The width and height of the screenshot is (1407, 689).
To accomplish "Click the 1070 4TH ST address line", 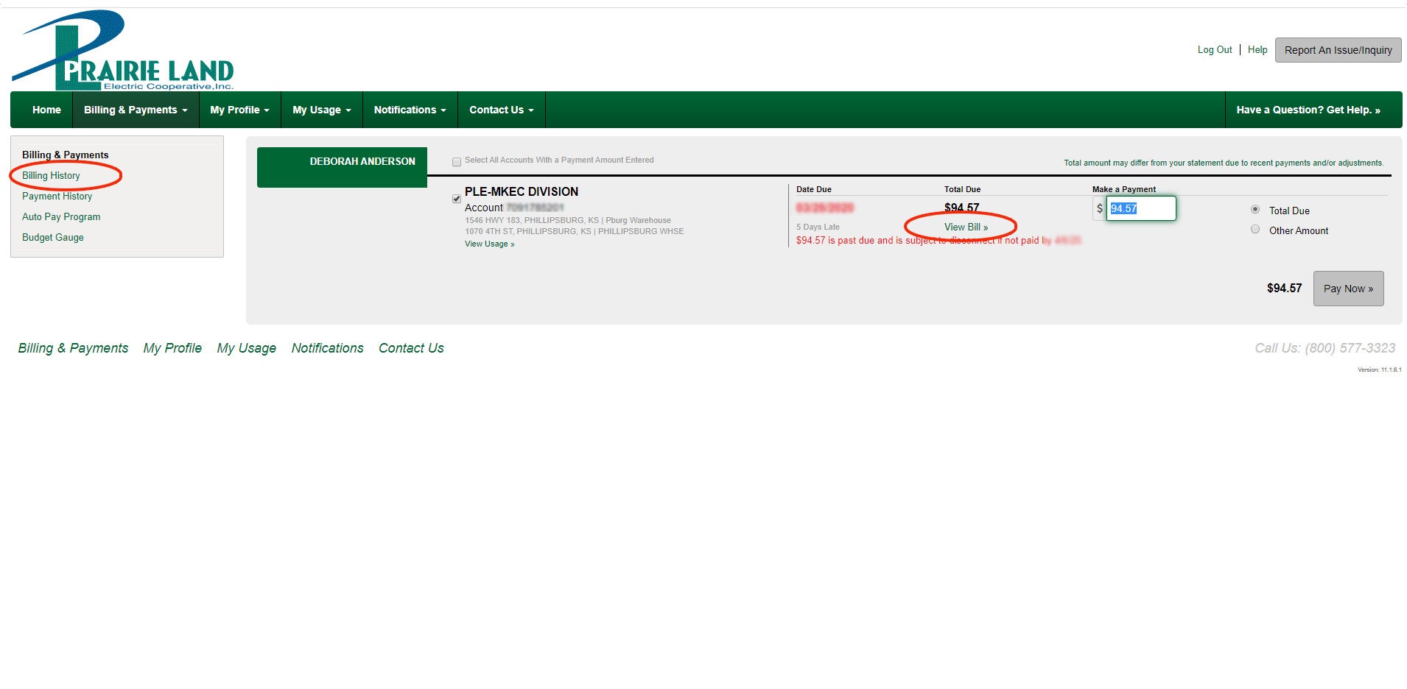I will point(574,231).
